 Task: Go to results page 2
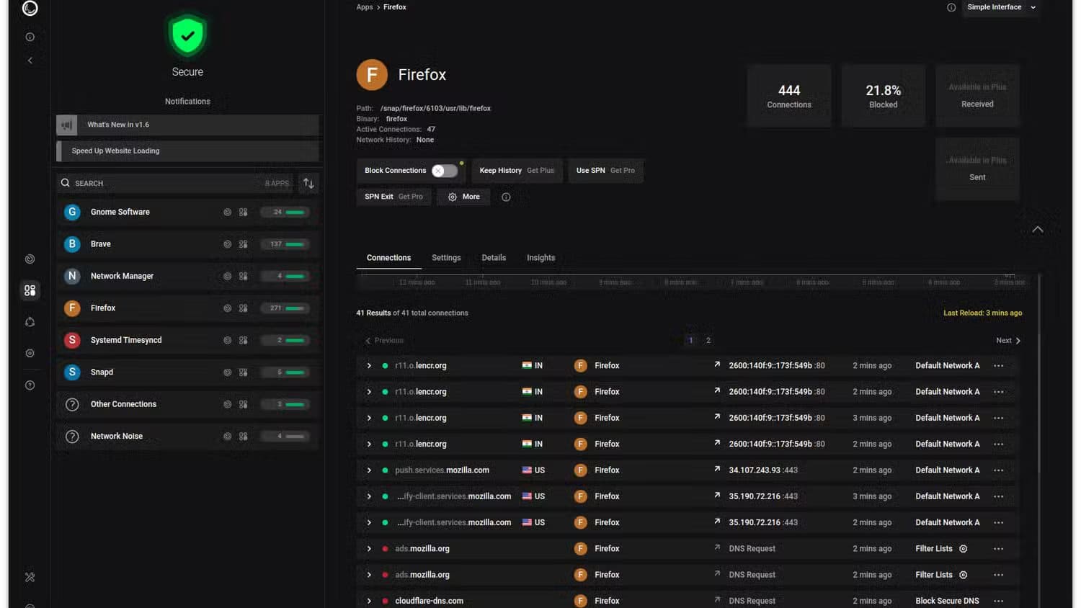coord(708,341)
